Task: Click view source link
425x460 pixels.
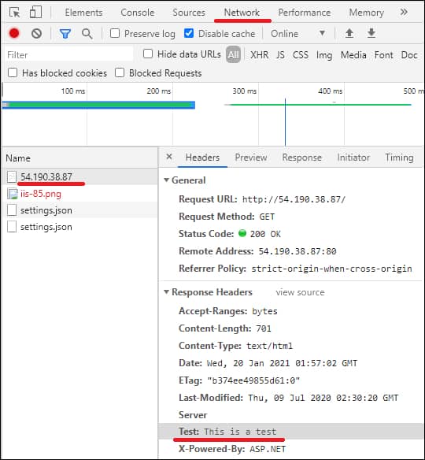Action: [x=300, y=292]
